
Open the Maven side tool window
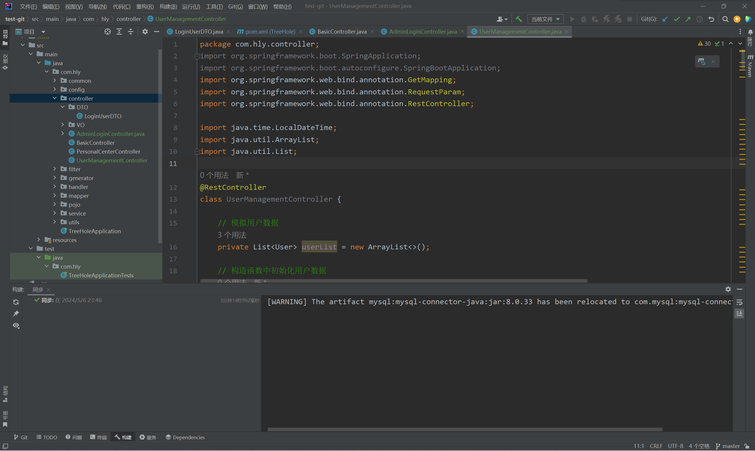coord(750,66)
